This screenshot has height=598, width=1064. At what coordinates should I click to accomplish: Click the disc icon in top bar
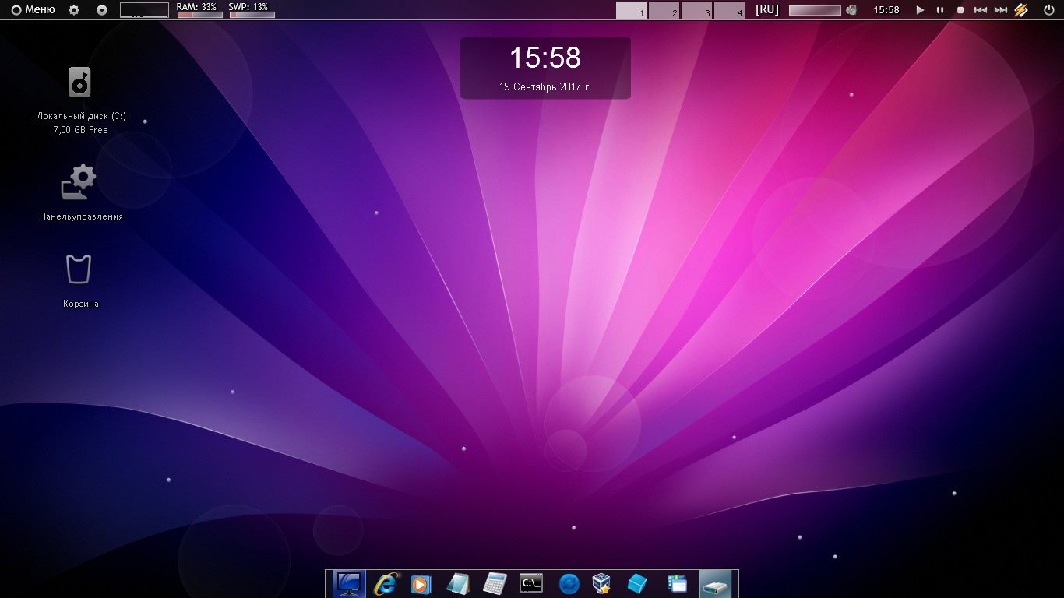(x=102, y=10)
